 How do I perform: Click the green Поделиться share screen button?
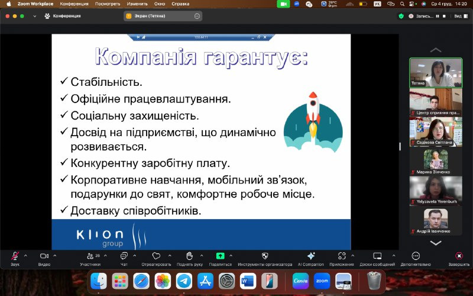pos(220,257)
